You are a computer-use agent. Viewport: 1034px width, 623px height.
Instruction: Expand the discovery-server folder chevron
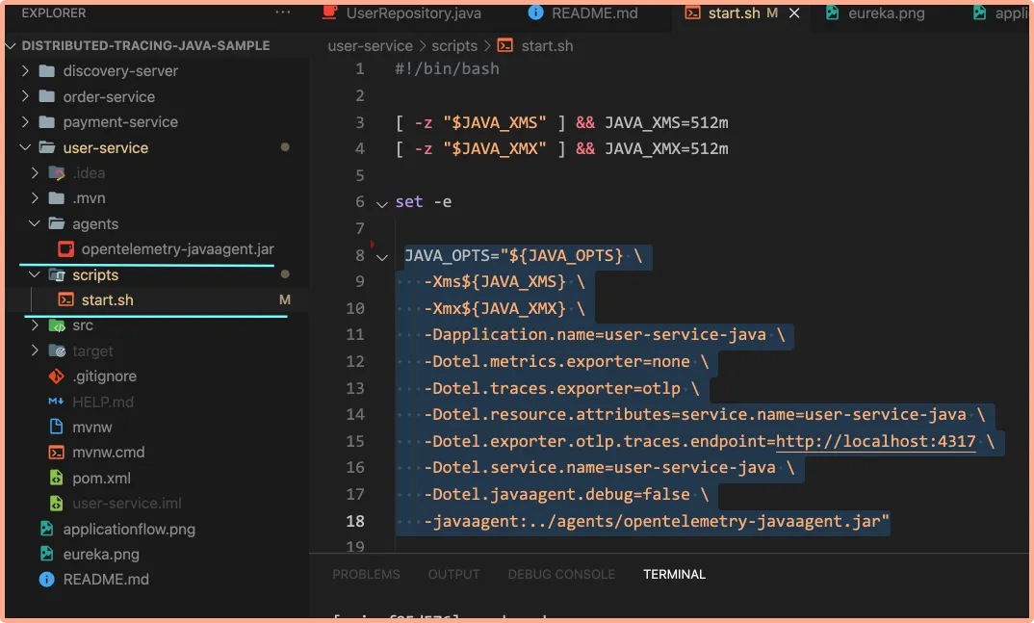25,70
